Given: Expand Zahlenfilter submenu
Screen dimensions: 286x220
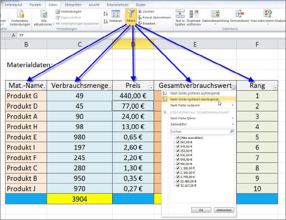Looking at the screenshot, I should pyautogui.click(x=233, y=124).
